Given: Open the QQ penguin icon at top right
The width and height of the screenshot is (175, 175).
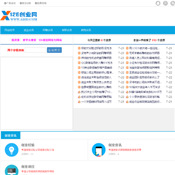Looking at the screenshot, I should pyautogui.click(x=158, y=3).
